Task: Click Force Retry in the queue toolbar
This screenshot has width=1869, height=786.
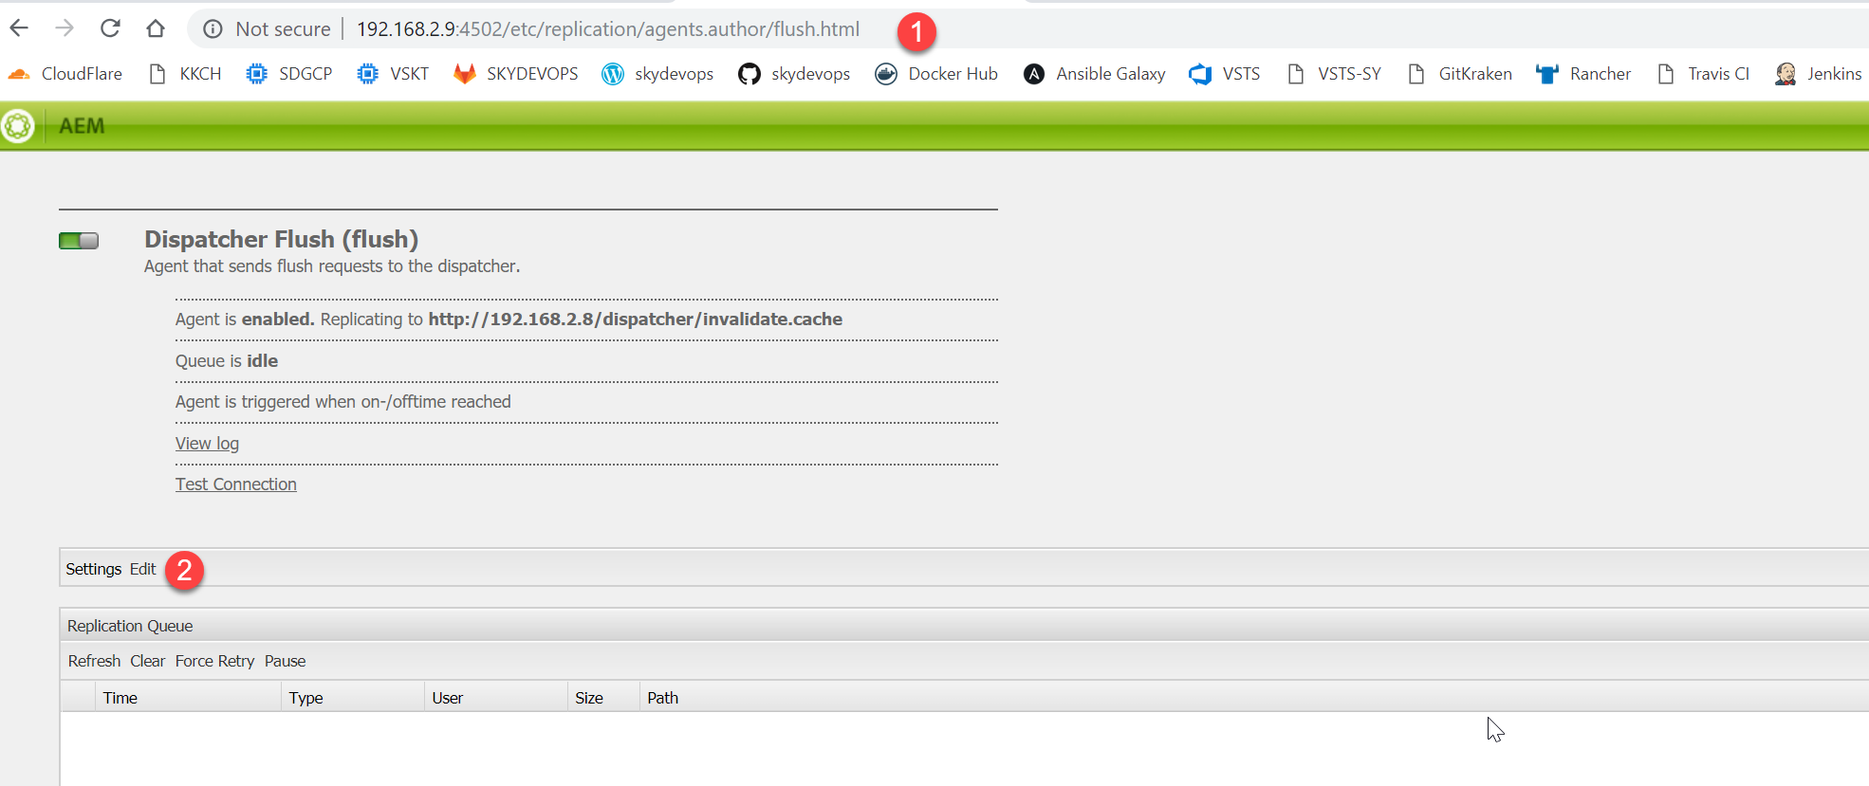Action: (214, 661)
